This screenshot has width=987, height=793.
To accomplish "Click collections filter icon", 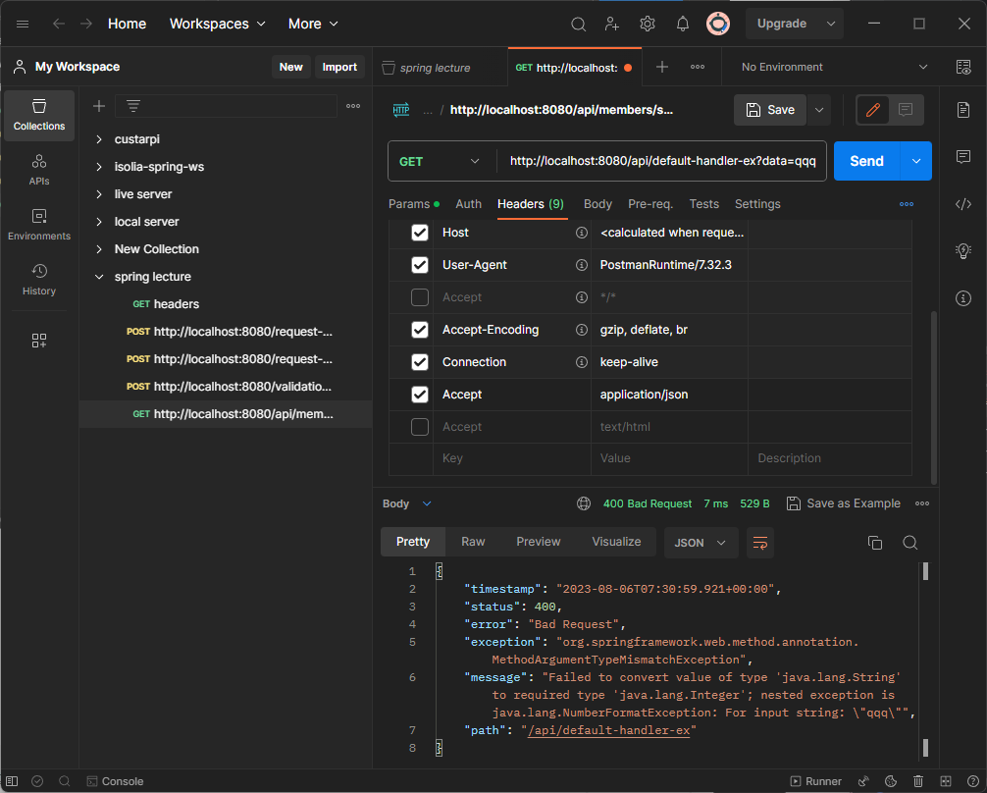I will [132, 106].
